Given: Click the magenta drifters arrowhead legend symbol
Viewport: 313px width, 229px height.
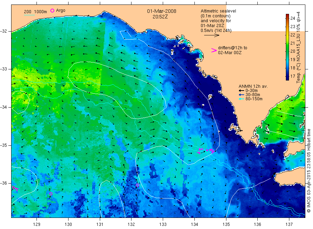Looking at the screenshot, I should point(214,50).
